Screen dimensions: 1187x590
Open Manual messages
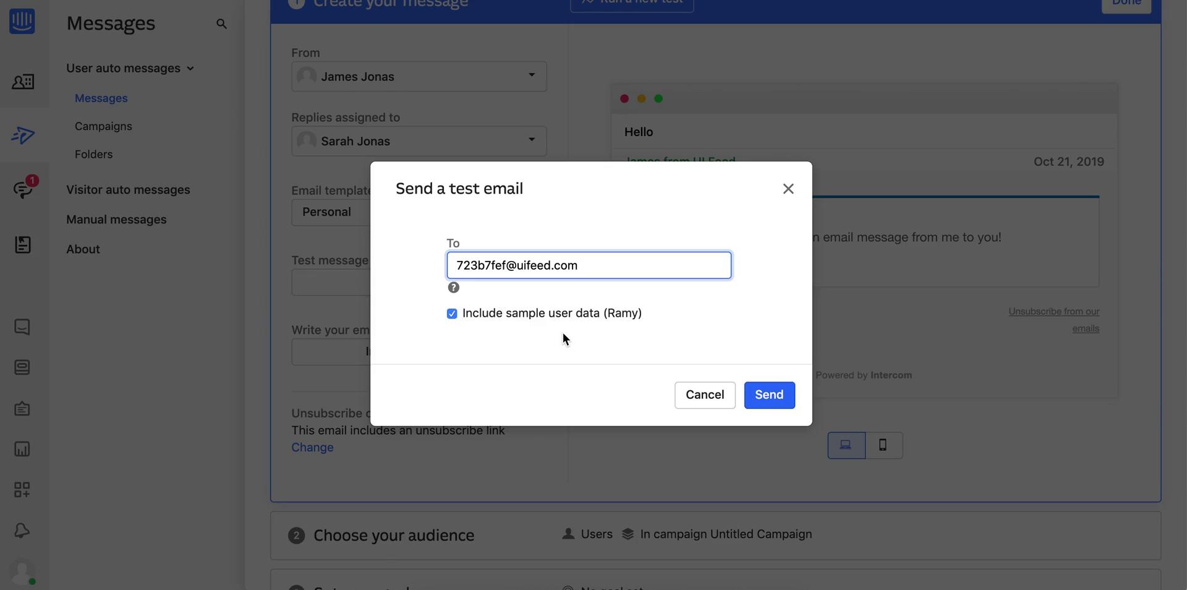pos(116,220)
